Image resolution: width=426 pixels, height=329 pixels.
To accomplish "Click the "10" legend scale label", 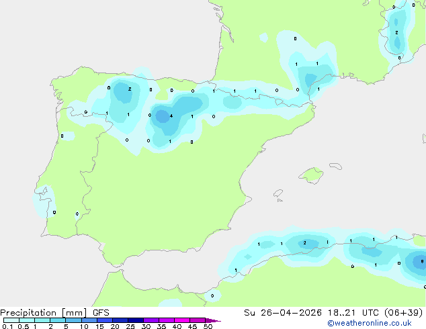I will (x=84, y=326).
